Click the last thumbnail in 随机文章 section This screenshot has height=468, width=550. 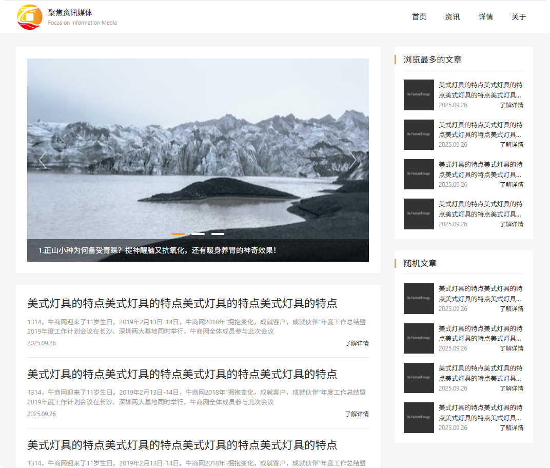coord(419,418)
